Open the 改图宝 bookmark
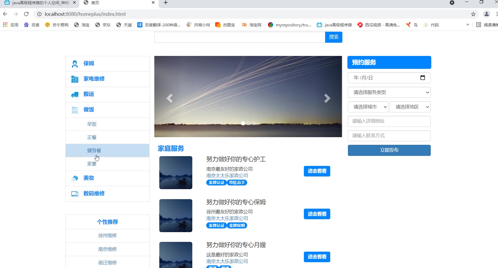This screenshot has height=268, width=498. pyautogui.click(x=225, y=25)
